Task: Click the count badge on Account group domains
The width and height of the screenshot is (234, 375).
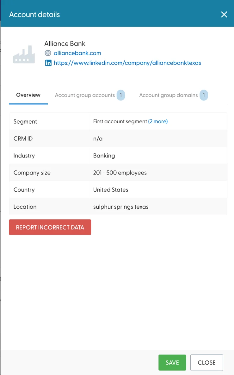Action: [204, 95]
